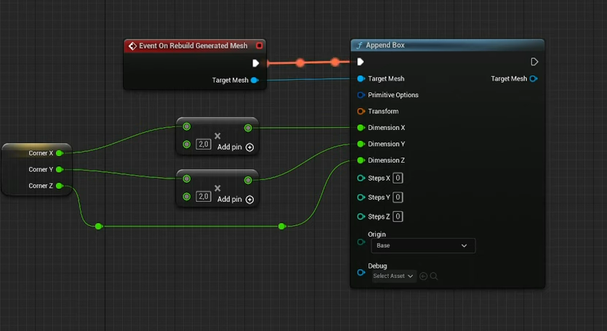Toggle the Debug input pin on Append Box
607x331 pixels.
point(361,273)
